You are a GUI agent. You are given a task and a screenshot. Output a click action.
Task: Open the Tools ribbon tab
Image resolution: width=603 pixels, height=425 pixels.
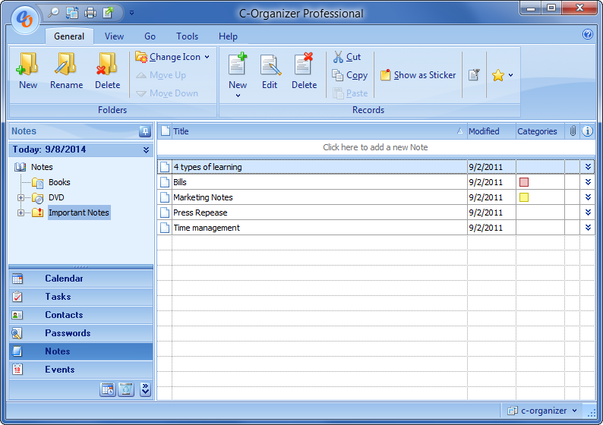pyautogui.click(x=188, y=36)
